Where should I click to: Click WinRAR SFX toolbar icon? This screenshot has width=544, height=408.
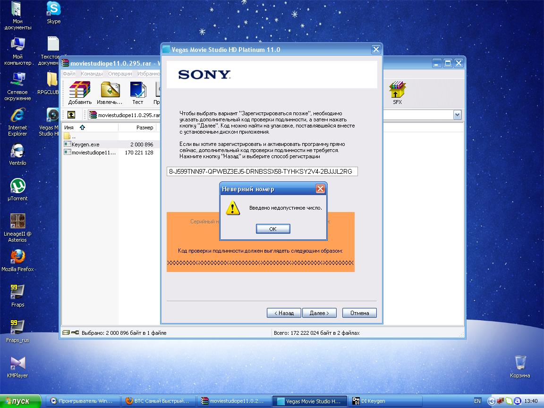(397, 93)
